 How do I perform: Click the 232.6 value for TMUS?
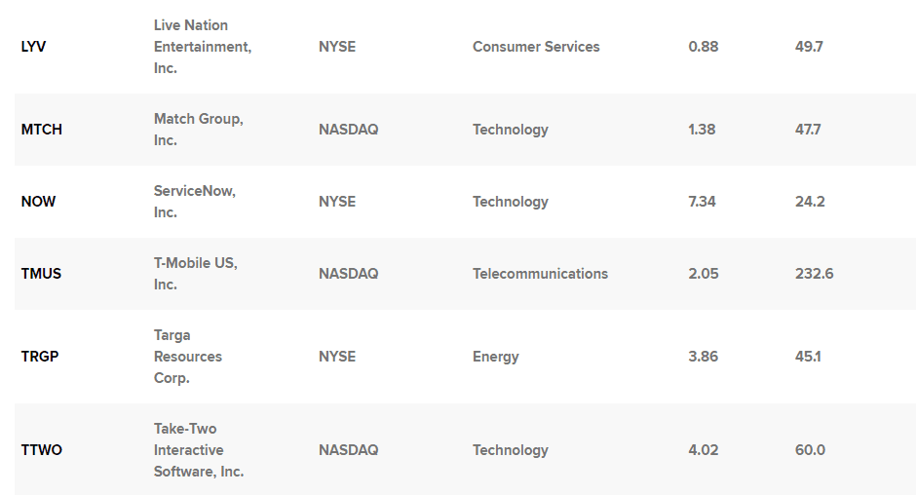click(814, 274)
